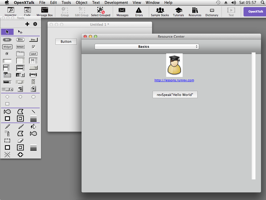The width and height of the screenshot is (266, 200).
Task: Select the paint pencil tool
Action: coord(8,126)
